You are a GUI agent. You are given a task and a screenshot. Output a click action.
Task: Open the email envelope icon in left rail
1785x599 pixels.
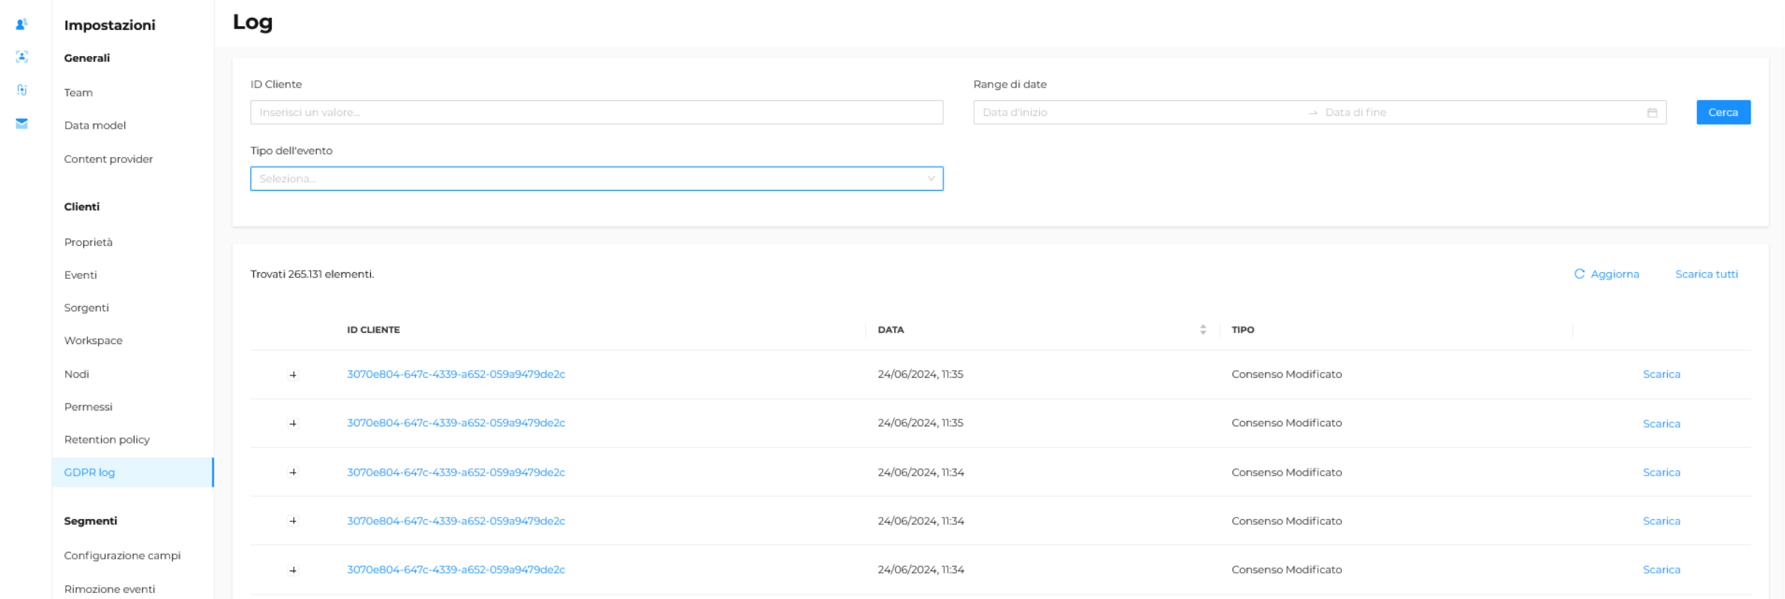(22, 123)
